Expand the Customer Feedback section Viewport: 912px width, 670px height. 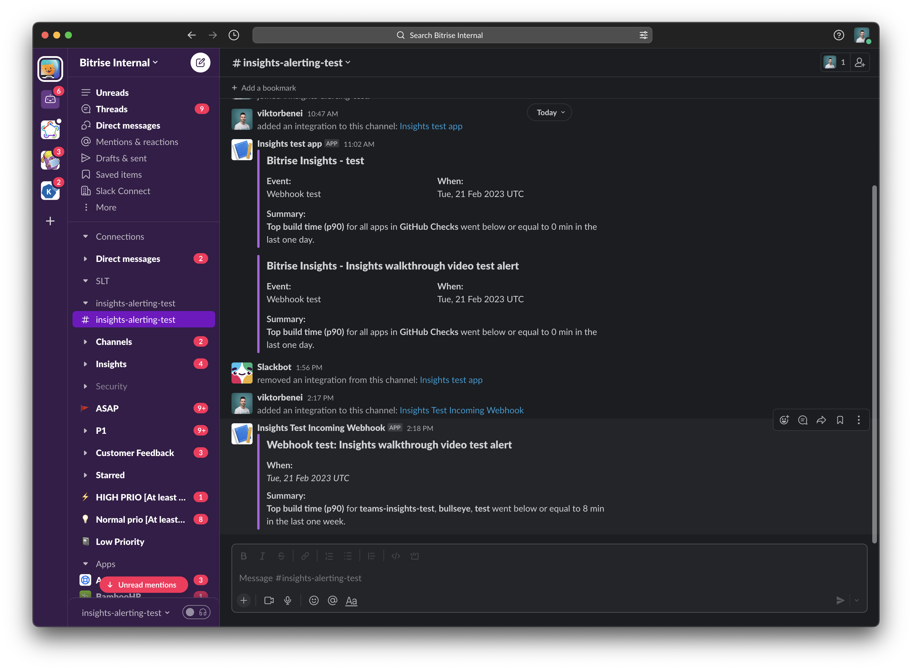pos(85,453)
